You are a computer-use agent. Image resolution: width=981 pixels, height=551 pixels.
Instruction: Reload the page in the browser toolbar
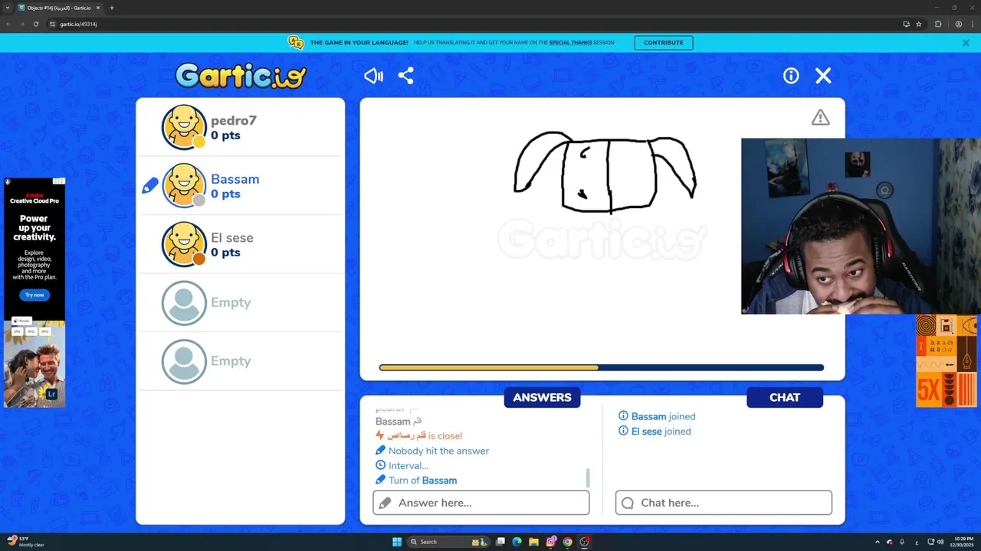click(x=36, y=24)
